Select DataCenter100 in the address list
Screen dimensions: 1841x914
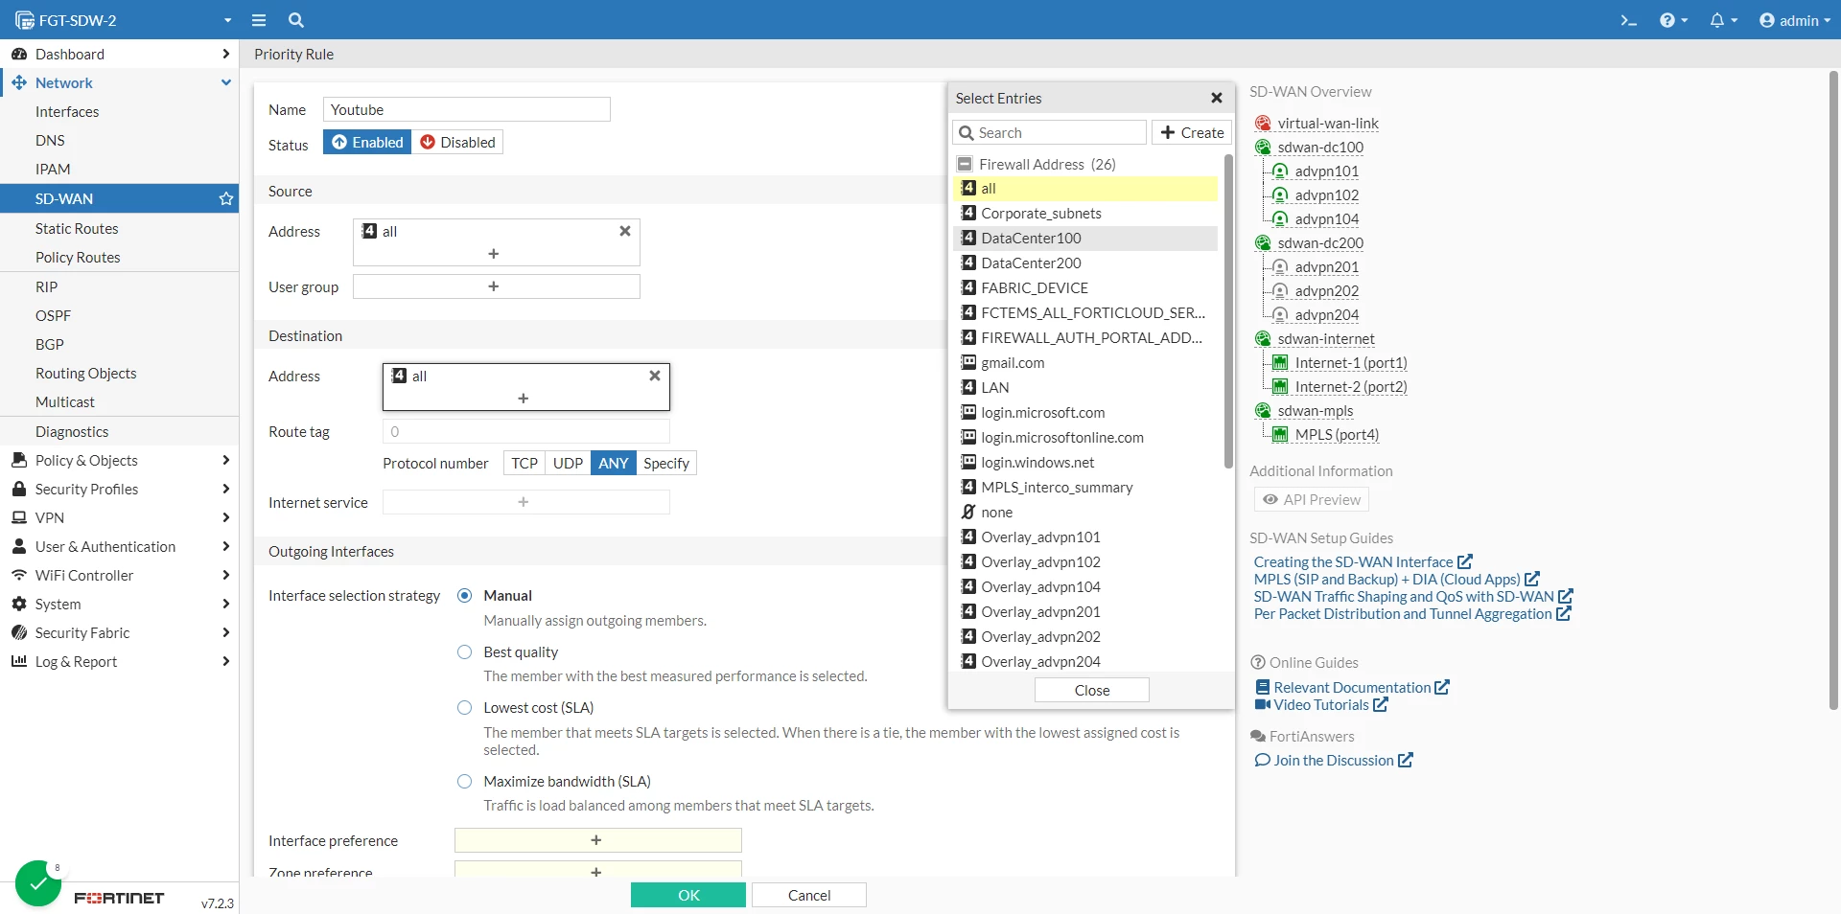(1086, 238)
